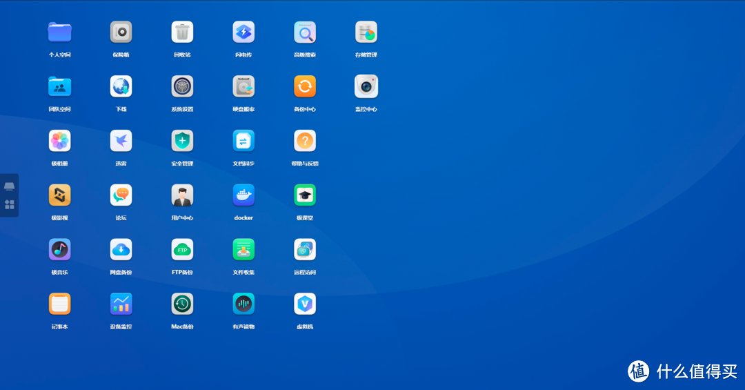Viewport: 745px width, 390px height.
Task: Open 系统设置 system settings
Action: click(182, 86)
